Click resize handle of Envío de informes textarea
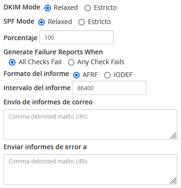This screenshot has height=188, width=181. pos(173,136)
